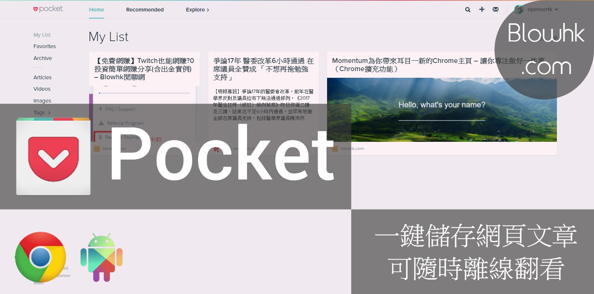Image resolution: width=594 pixels, height=294 pixels.
Task: Open the Twitch article card title
Action: tap(144, 69)
